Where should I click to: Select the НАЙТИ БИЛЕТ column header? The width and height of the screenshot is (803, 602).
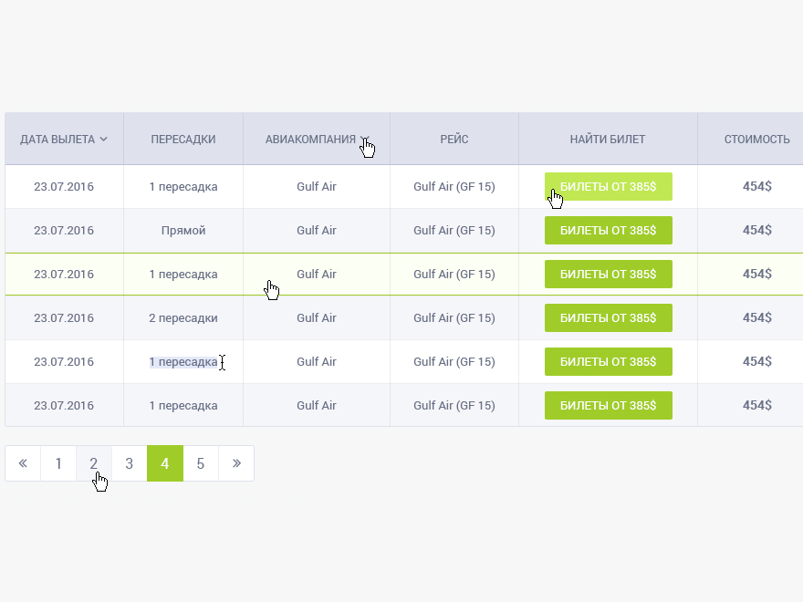click(608, 140)
